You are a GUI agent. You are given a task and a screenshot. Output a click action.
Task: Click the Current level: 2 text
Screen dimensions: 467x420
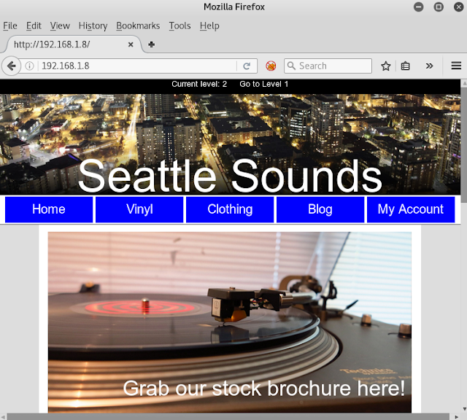click(199, 85)
